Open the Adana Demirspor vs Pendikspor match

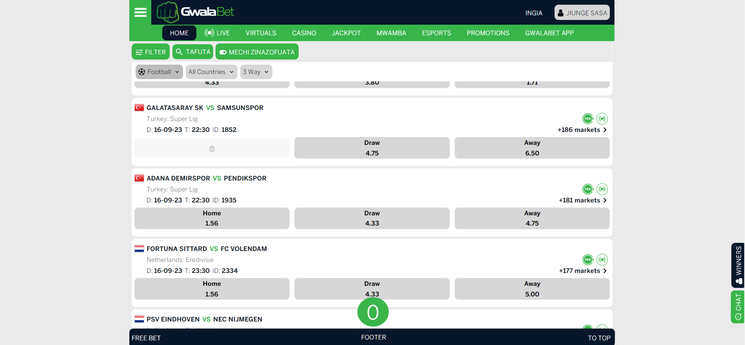coord(207,178)
